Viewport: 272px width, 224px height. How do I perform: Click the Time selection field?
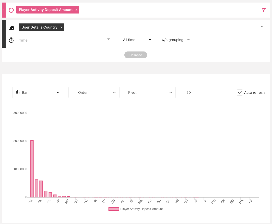pos(65,40)
